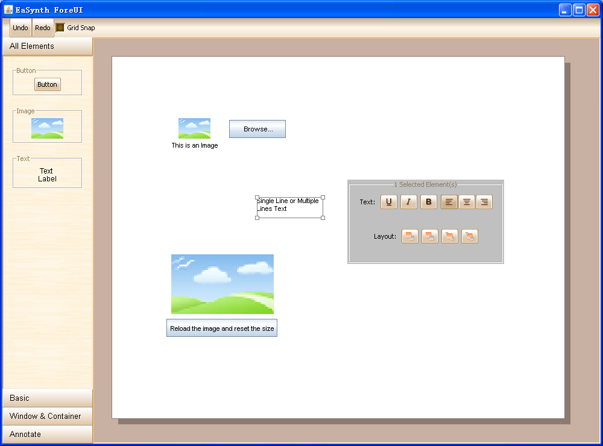The height and width of the screenshot is (446, 603).
Task: Align text to the left
Action: tap(449, 202)
